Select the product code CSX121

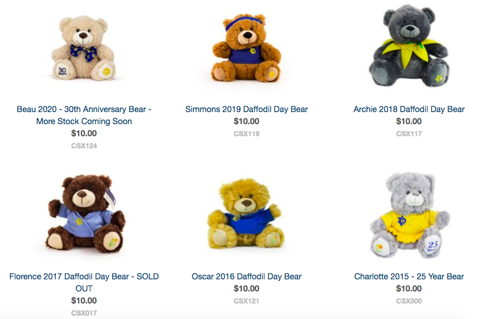[246, 301]
